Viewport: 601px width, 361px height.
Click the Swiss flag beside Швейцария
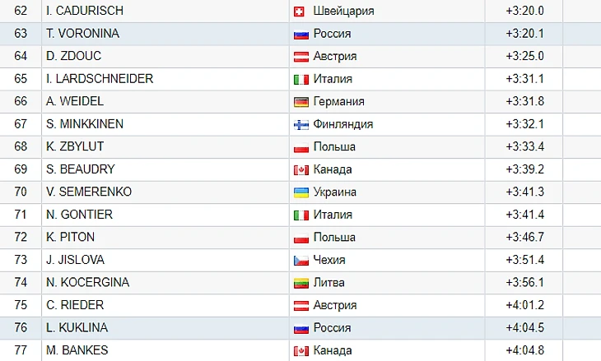coord(300,12)
